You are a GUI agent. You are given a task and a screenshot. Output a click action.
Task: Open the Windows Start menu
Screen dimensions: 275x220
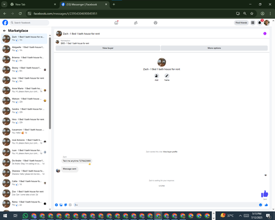coord(5,216)
